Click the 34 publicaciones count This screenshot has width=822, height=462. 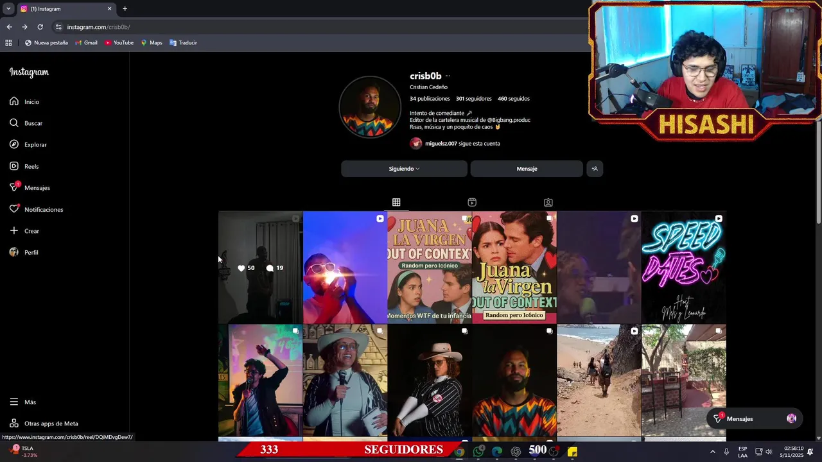tap(430, 99)
